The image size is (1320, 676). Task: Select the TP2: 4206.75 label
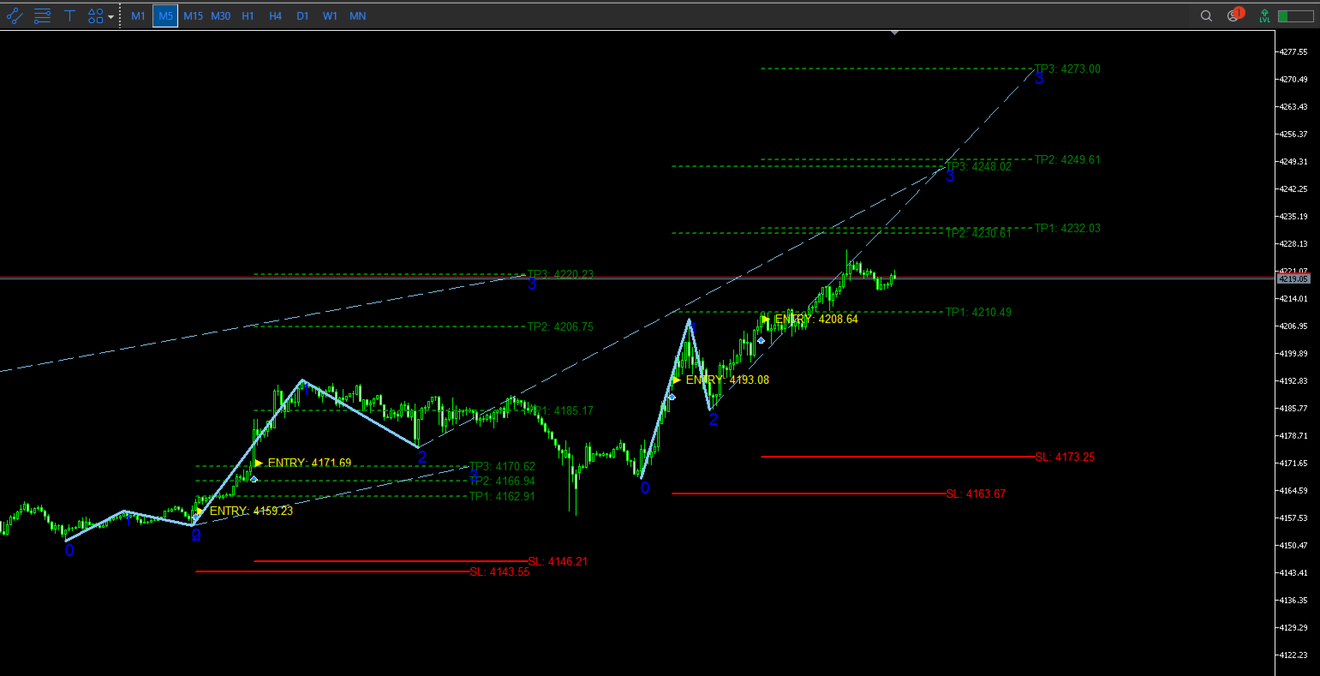560,326
